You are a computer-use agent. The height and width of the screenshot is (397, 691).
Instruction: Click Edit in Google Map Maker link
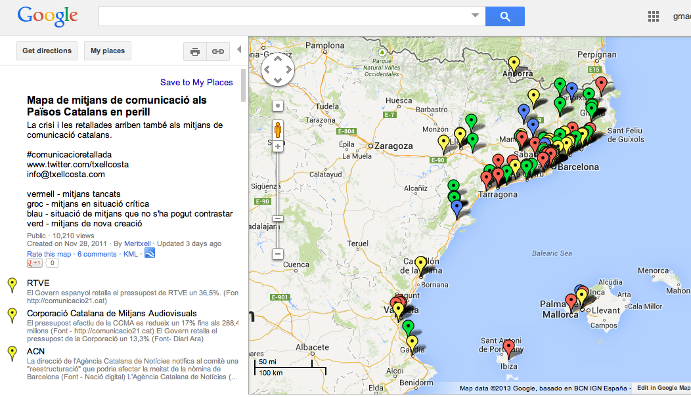tap(663, 388)
